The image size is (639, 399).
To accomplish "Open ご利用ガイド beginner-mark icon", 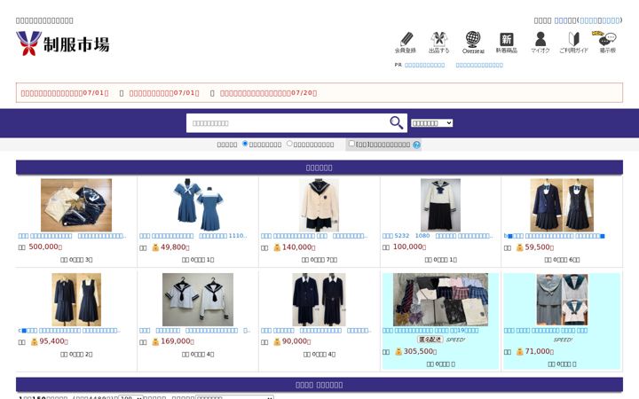I will 574,43.
